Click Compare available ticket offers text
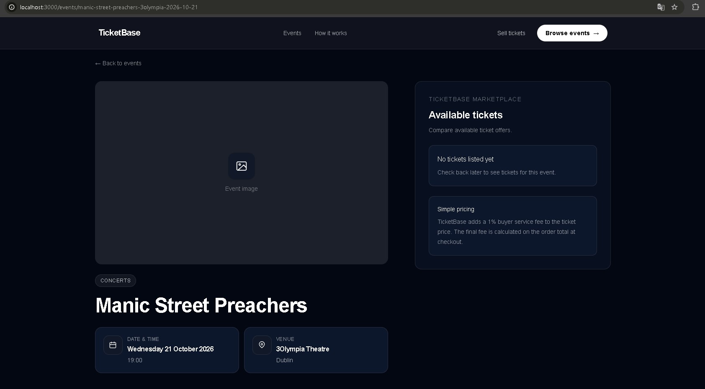This screenshot has height=389, width=705. (470, 130)
